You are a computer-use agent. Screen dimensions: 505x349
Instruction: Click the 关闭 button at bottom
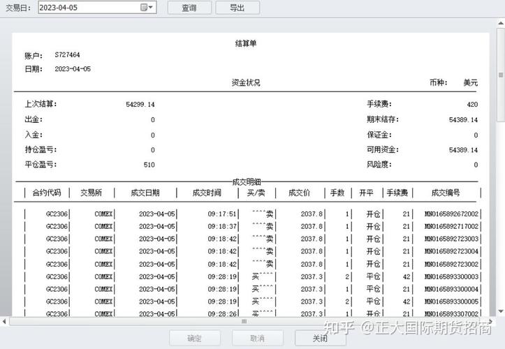[x=321, y=339]
